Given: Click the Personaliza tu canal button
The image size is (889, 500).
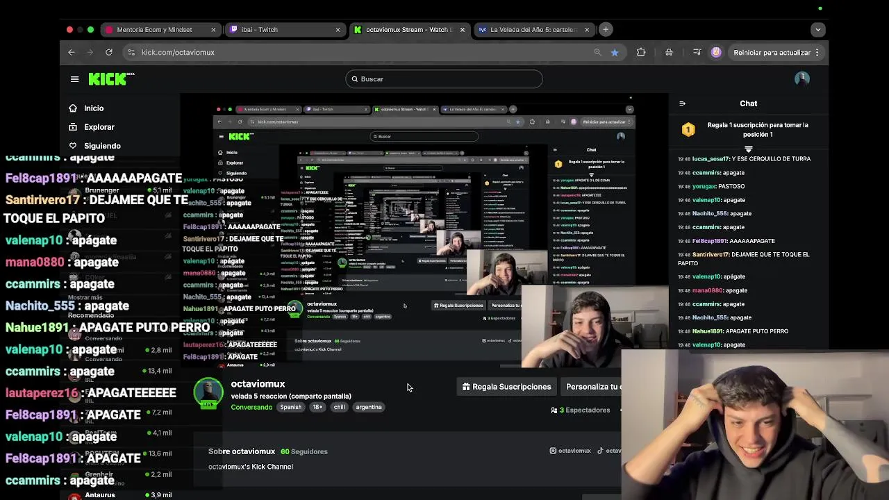Looking at the screenshot, I should pyautogui.click(x=592, y=387).
